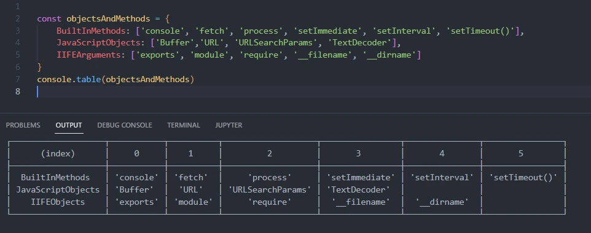591x233 pixels.
Task: Click the 'setImmediate' cell in output table
Action: 361,177
